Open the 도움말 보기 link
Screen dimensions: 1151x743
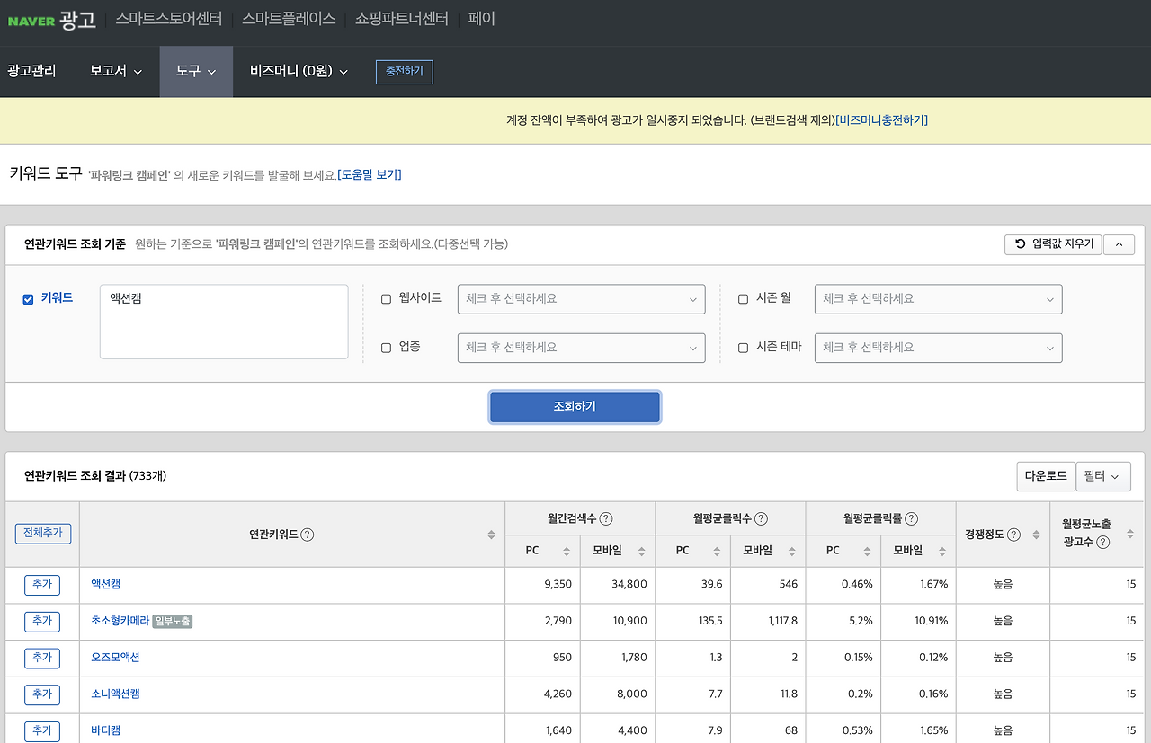tap(370, 175)
